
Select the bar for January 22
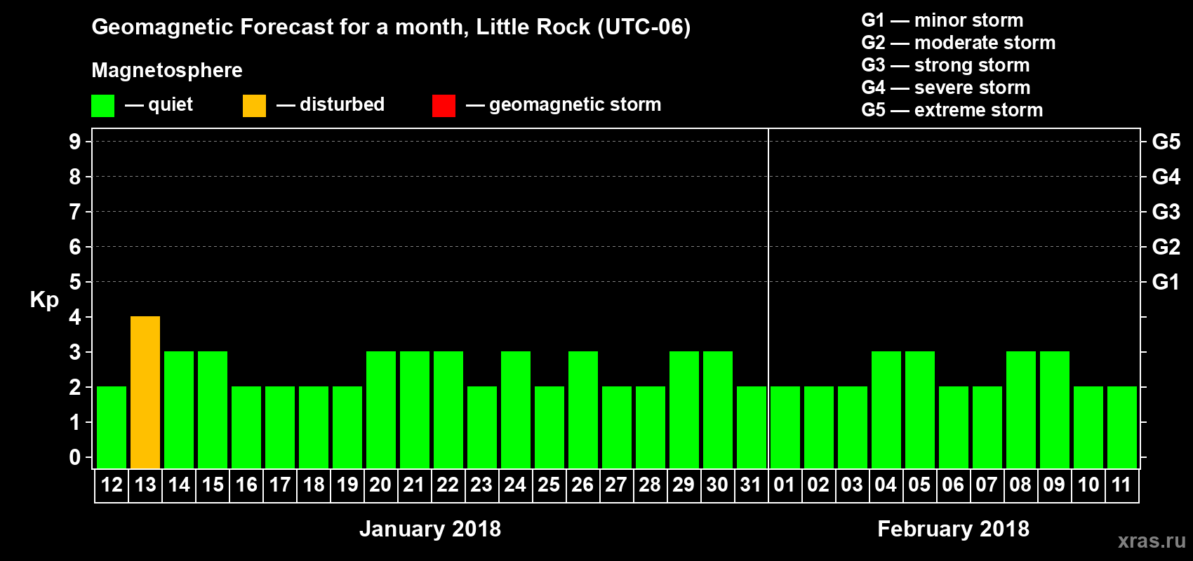448,410
